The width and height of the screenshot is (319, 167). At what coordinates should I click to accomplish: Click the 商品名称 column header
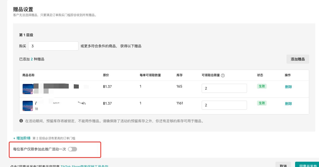click(28, 75)
